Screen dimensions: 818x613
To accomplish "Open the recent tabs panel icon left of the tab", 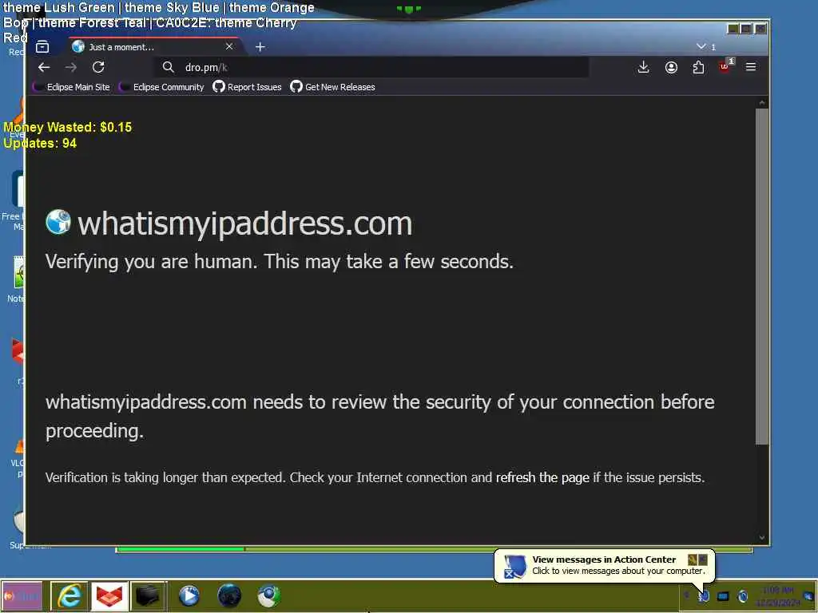I will 42,47.
